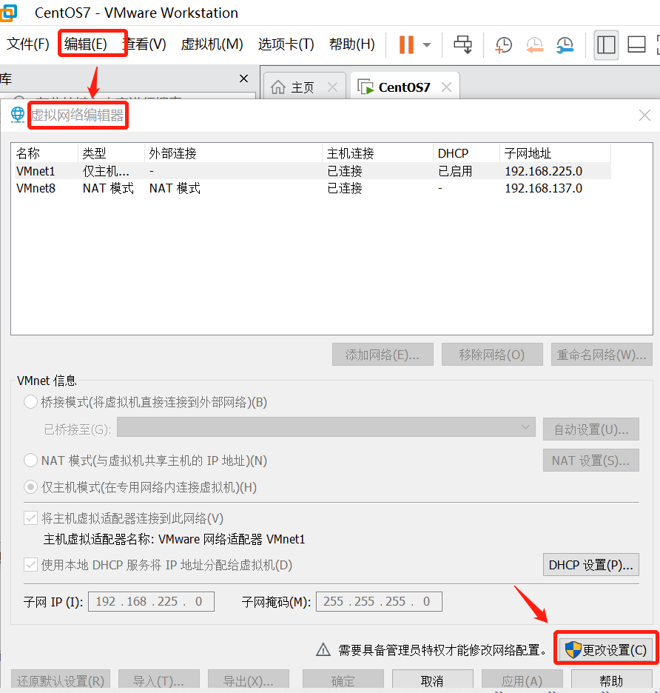This screenshot has width=660, height=693.
Task: Click the 外部连接 column header
Action: [233, 153]
